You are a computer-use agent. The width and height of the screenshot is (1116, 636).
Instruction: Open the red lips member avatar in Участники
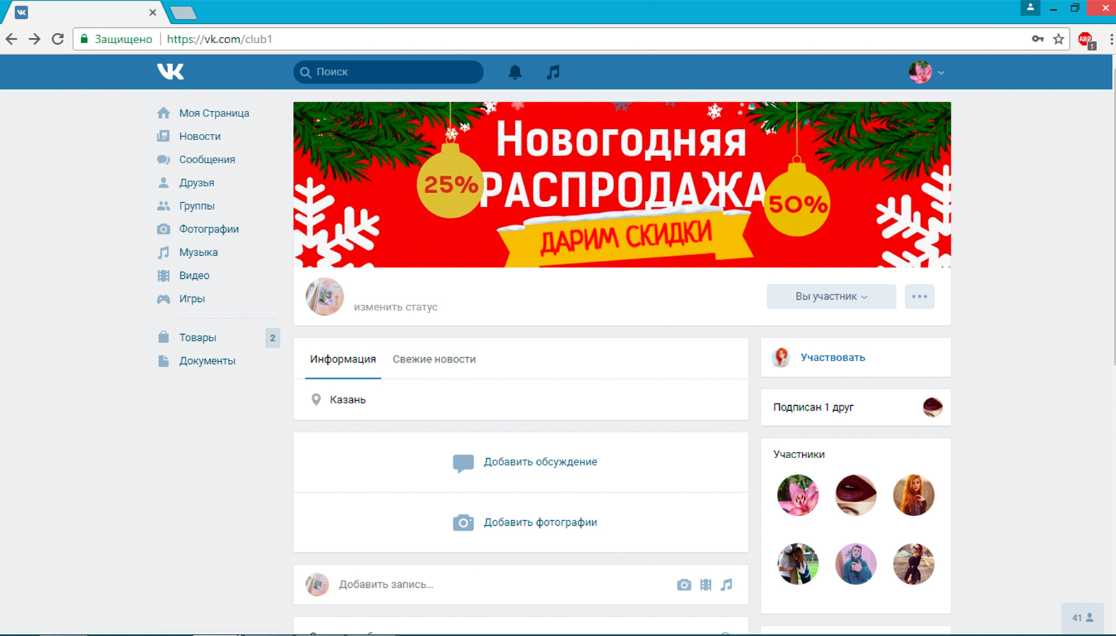point(856,495)
